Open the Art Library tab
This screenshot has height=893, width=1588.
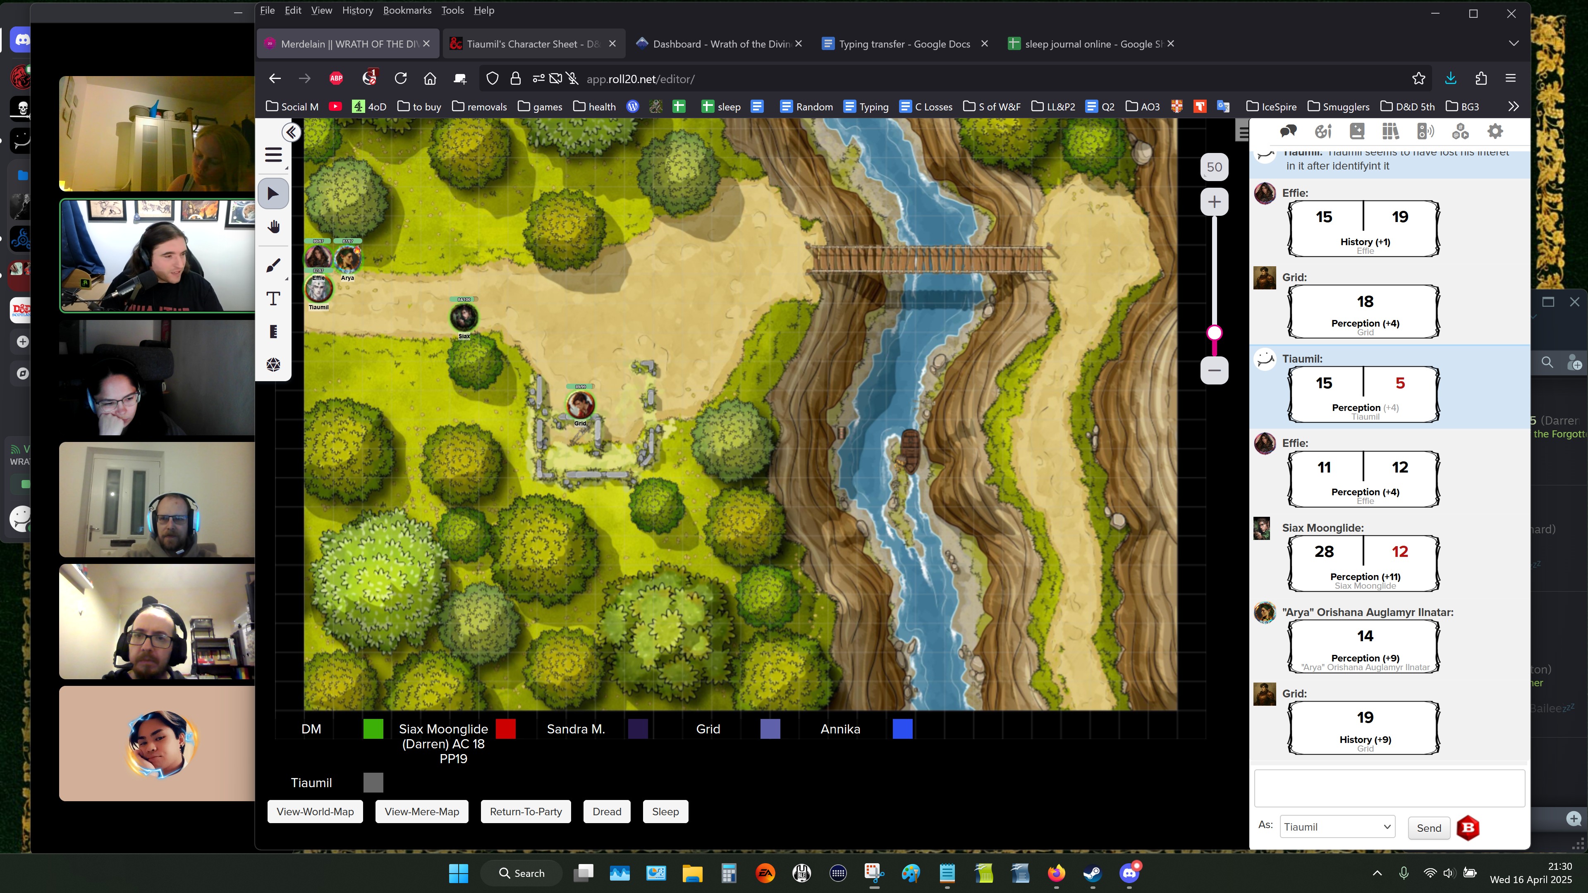pos(1323,131)
